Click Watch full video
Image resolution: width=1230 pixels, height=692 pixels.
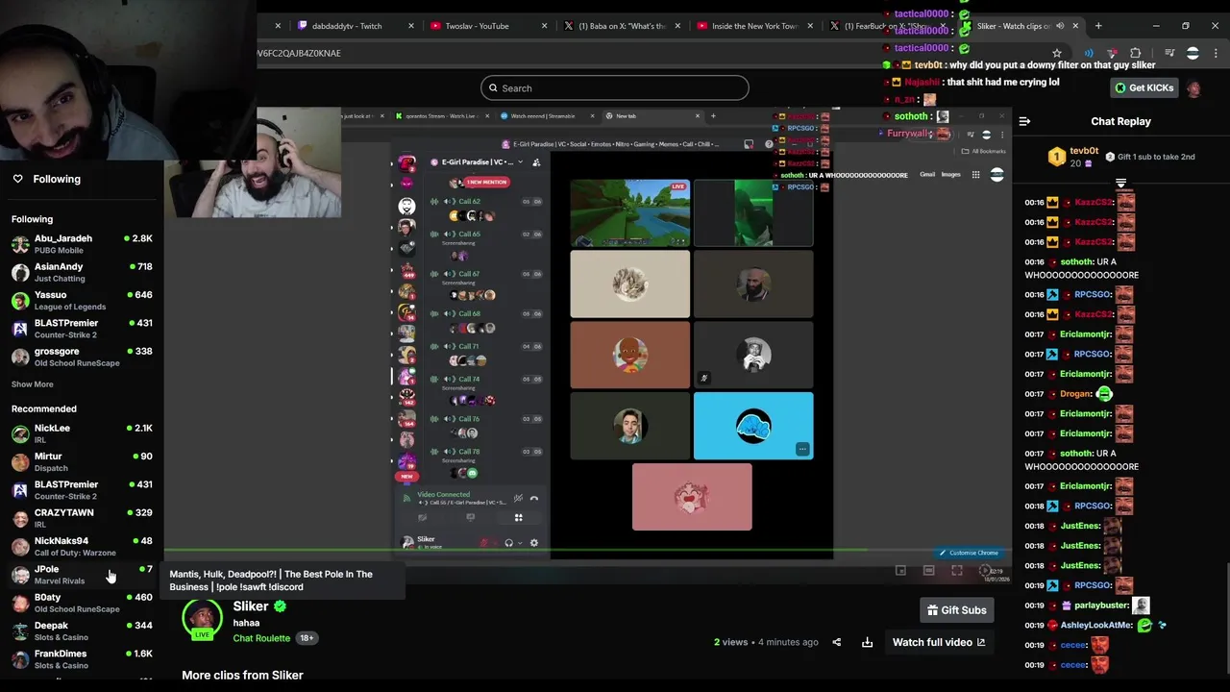(939, 642)
